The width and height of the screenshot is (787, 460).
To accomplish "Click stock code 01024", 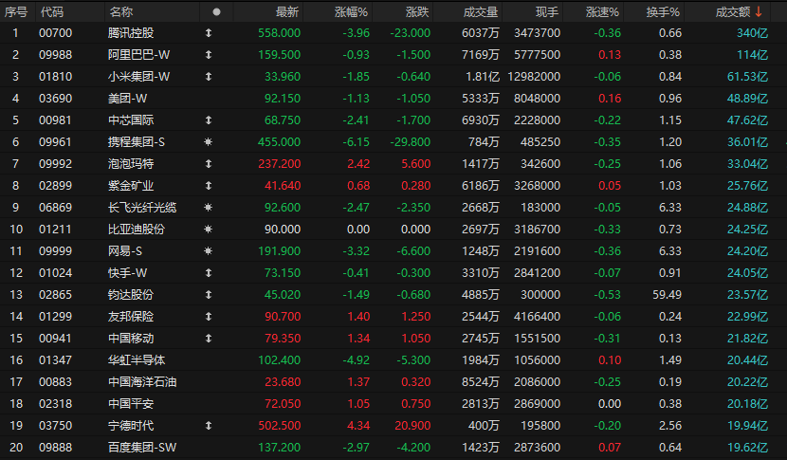I will (56, 273).
